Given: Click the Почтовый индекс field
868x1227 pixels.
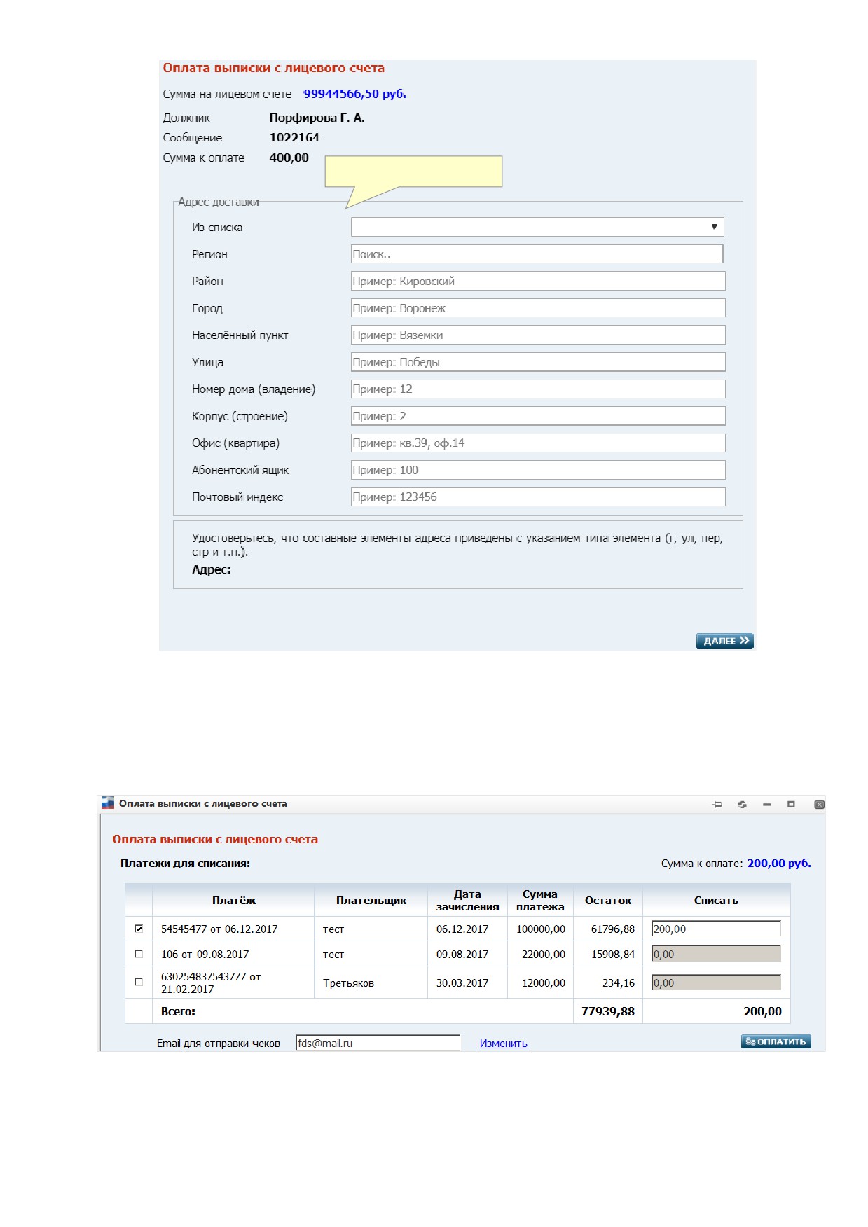Looking at the screenshot, I should pyautogui.click(x=538, y=497).
